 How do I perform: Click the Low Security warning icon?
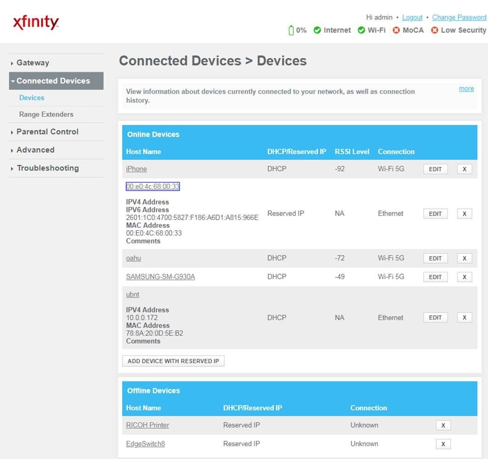coord(434,30)
